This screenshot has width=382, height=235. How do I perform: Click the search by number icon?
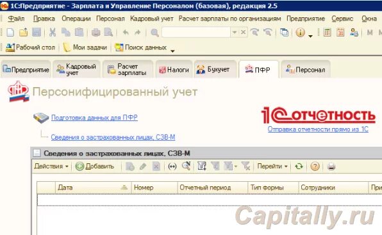click(186, 166)
